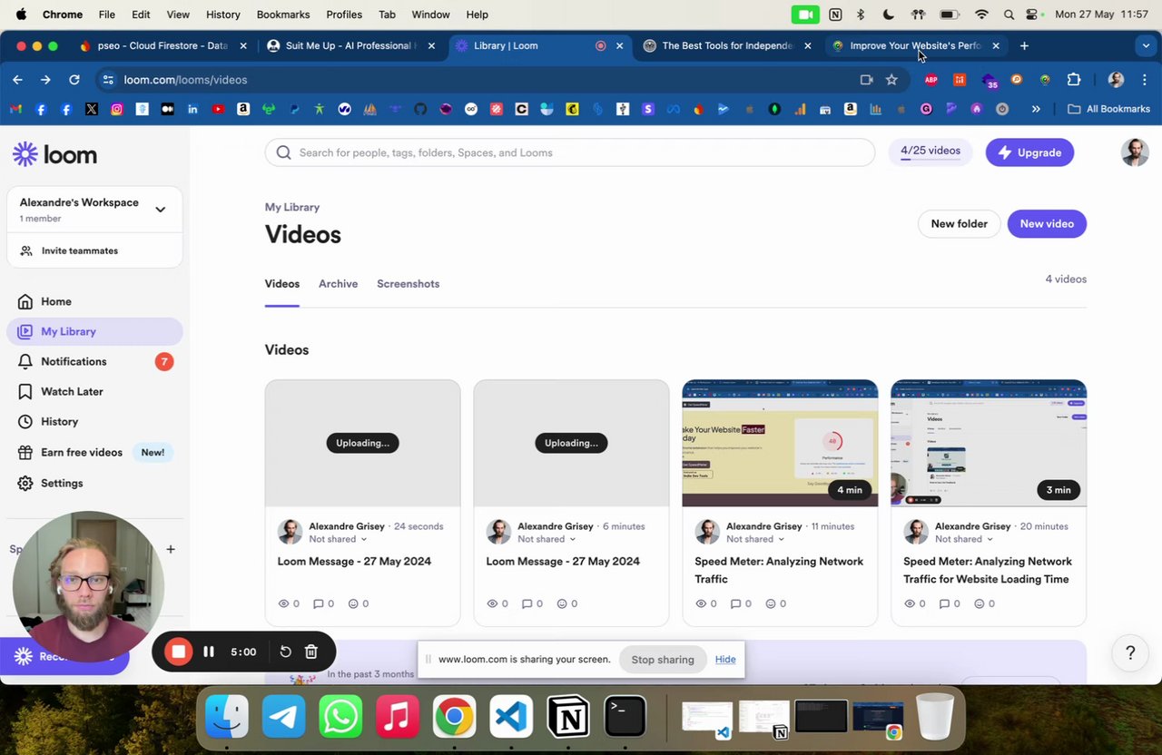Screen dimensions: 1162x755
Task: Click the 4/25 videos usage indicator
Action: tap(931, 152)
